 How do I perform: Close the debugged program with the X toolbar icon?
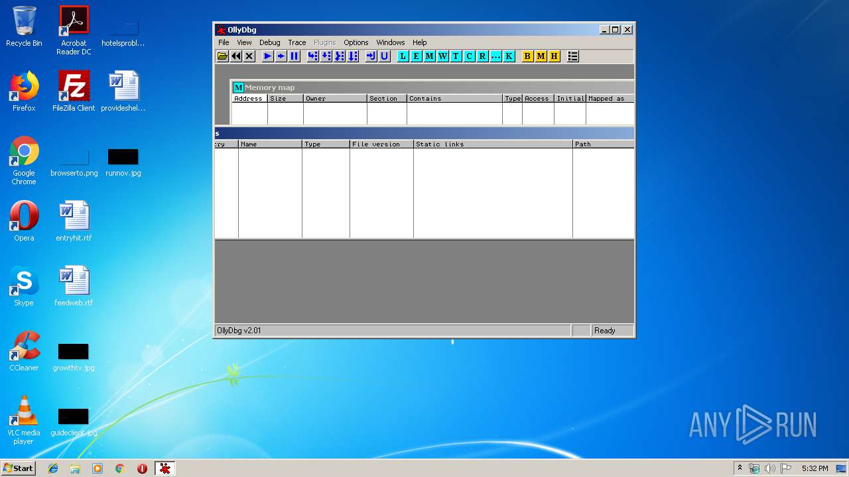pos(249,56)
